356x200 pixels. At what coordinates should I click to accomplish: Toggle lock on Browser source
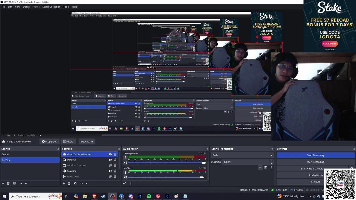tap(115, 171)
